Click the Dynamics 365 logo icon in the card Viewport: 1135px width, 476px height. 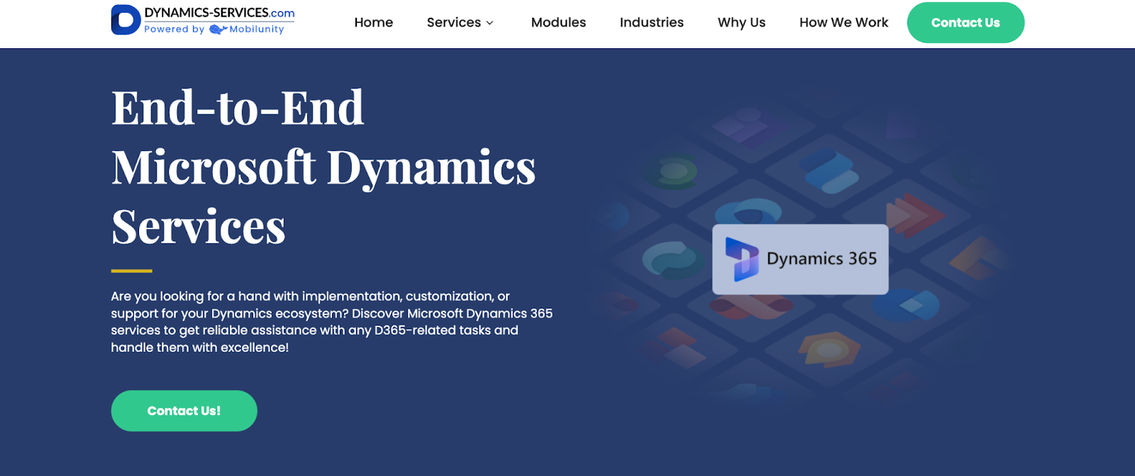tap(742, 259)
